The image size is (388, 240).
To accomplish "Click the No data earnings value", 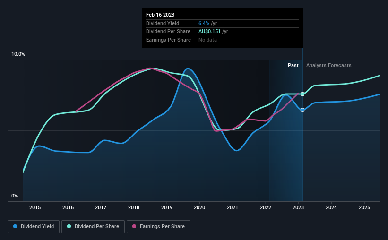I will pyautogui.click(x=207, y=40).
